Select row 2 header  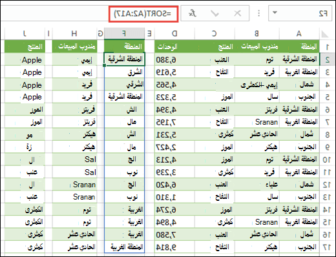click(x=327, y=59)
